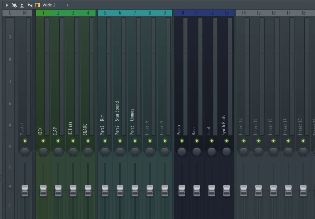The width and height of the screenshot is (315, 219).
Task: Click the Insert 14 level meter
Action: 247,77
